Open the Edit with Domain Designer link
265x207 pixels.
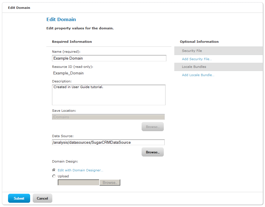pyautogui.click(x=80, y=170)
